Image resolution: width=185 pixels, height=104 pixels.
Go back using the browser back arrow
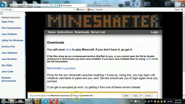[3, 5]
